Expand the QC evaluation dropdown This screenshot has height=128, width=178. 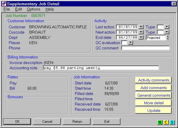[130, 43]
